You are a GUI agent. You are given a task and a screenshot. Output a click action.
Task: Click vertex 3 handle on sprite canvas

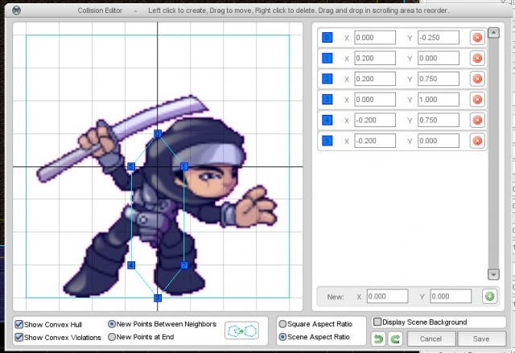158,298
